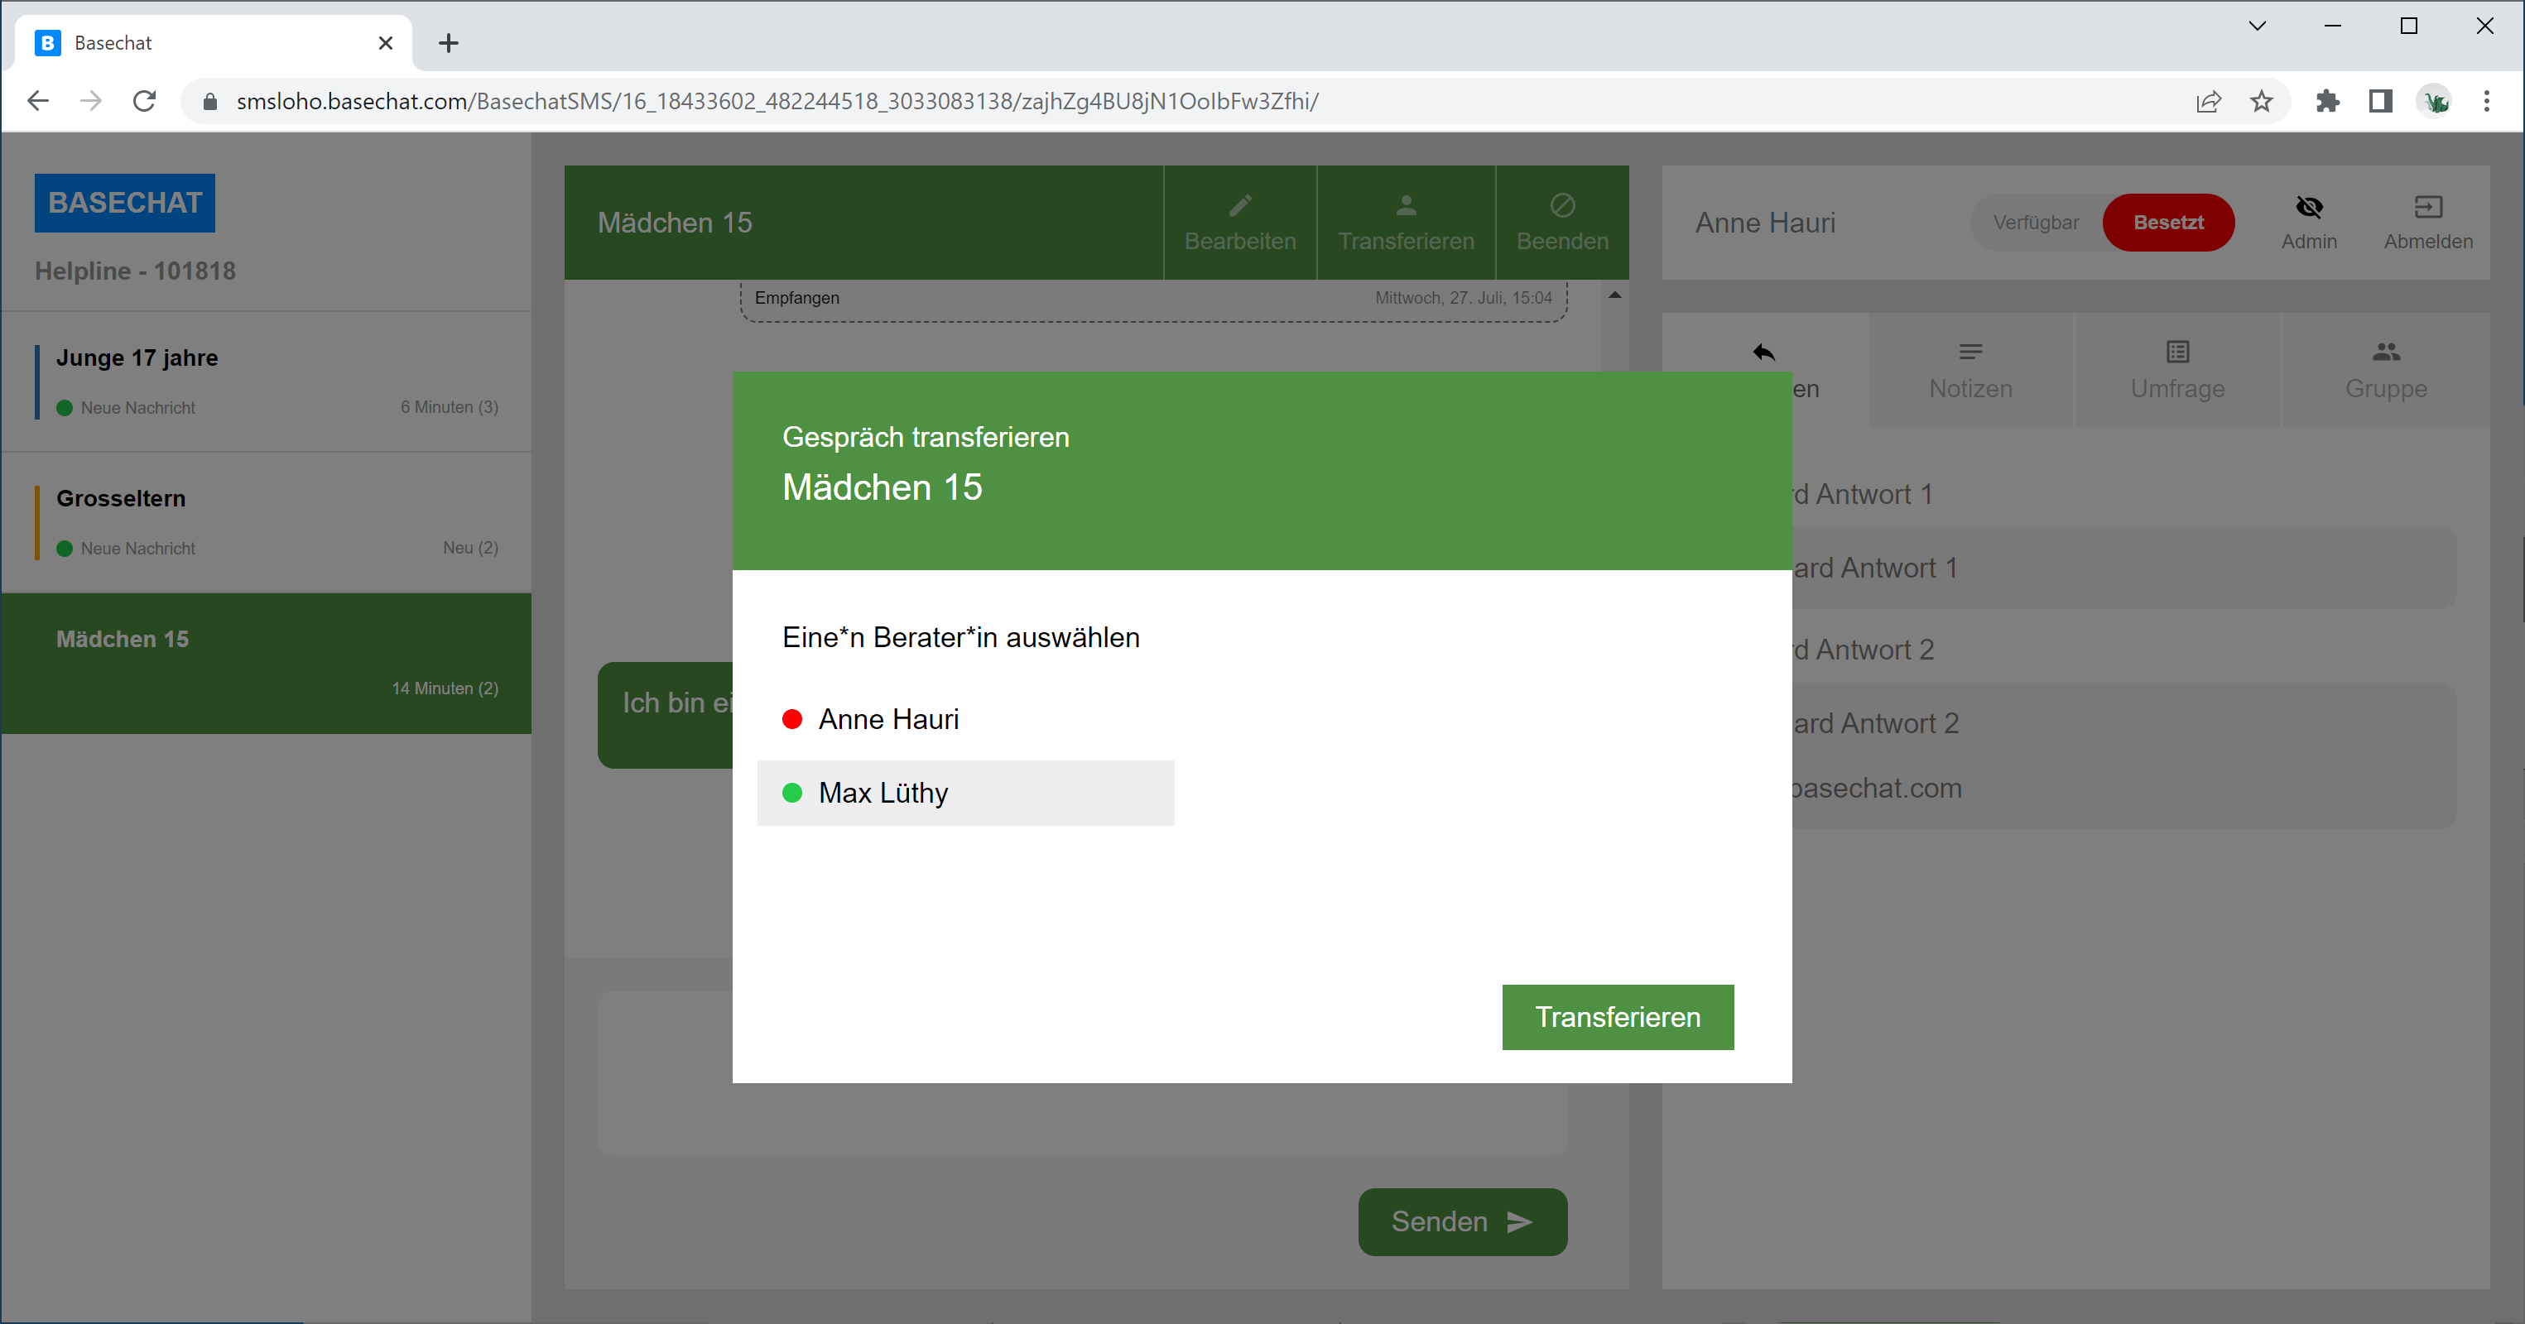Screen dimensions: 2525x1324
Task: Click the Bearbeiten pencil icon
Action: tap(1240, 206)
